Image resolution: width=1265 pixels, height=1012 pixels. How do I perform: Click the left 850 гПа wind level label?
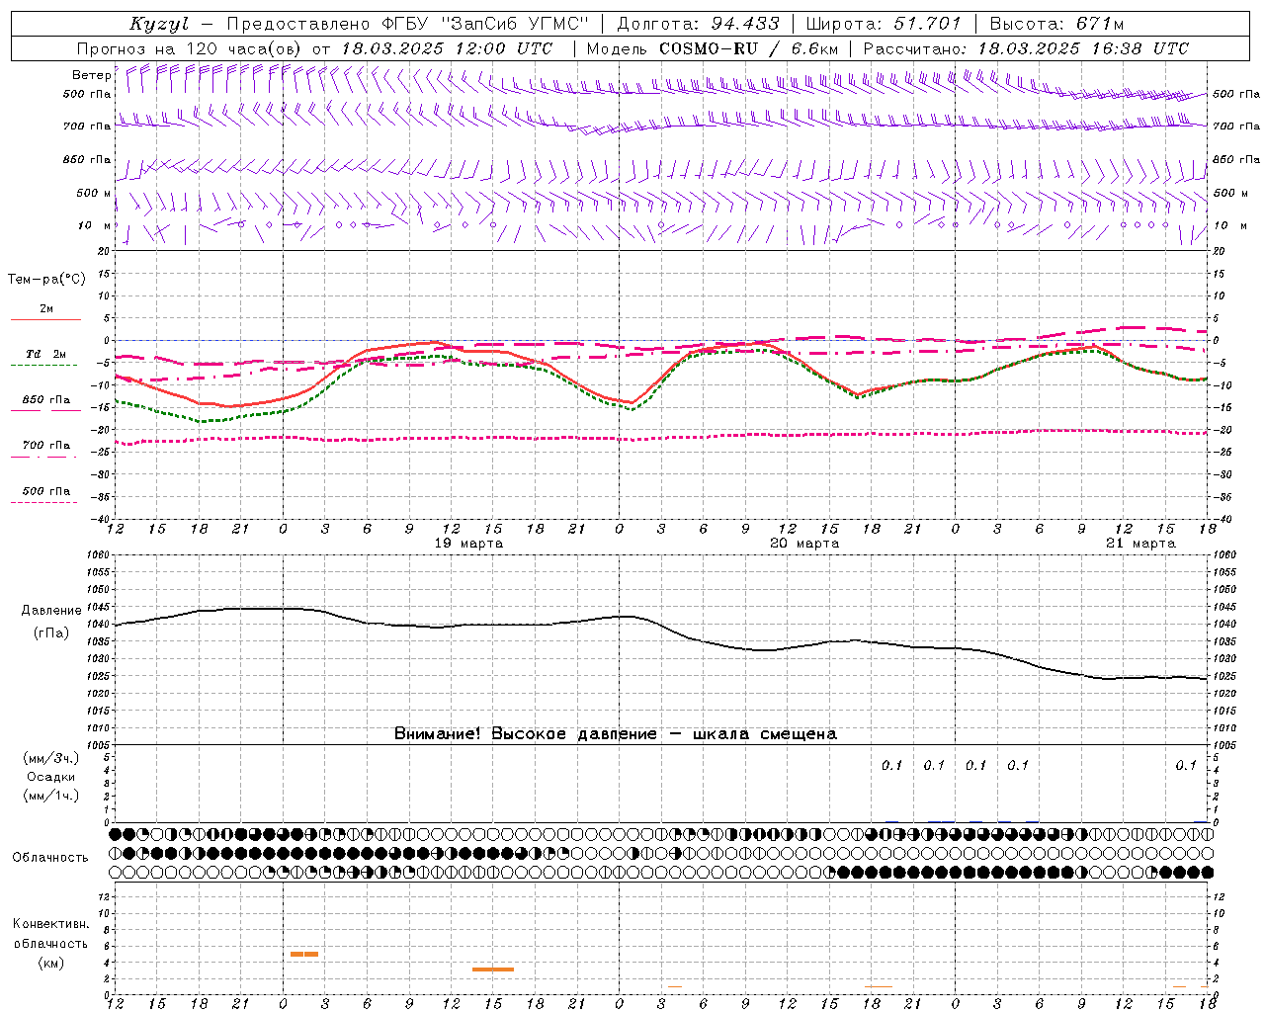pos(87,159)
